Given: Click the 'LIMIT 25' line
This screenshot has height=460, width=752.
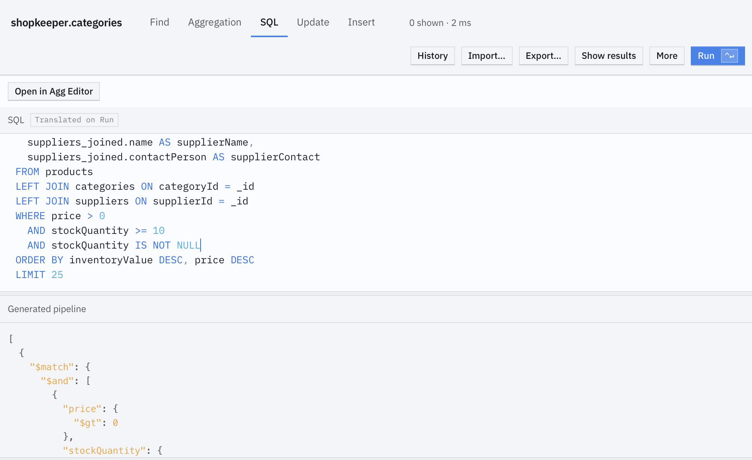Looking at the screenshot, I should pyautogui.click(x=39, y=275).
